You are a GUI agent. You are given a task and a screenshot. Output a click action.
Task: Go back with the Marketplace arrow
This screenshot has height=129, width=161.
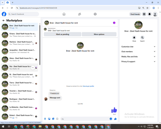[x=4, y=20]
